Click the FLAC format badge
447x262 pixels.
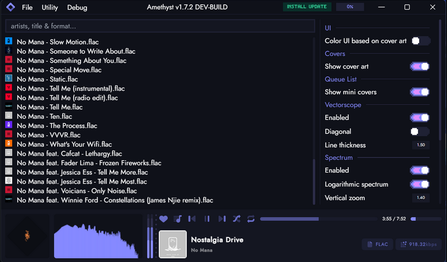coord(377,244)
